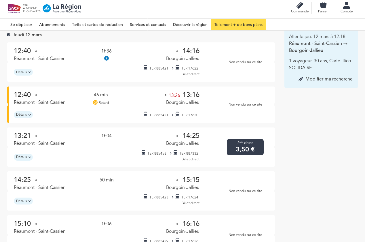Click the Modifier ma recherche link

[x=329, y=79]
